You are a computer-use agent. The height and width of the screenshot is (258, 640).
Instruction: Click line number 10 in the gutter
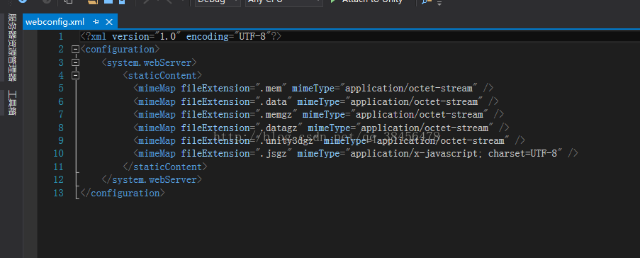[58, 154]
